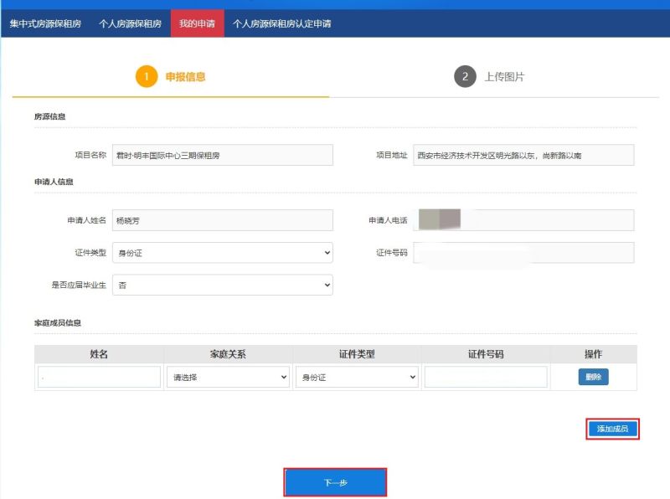Click the 项目名称 input field
Viewport: 670px width, 499px height.
coord(221,155)
